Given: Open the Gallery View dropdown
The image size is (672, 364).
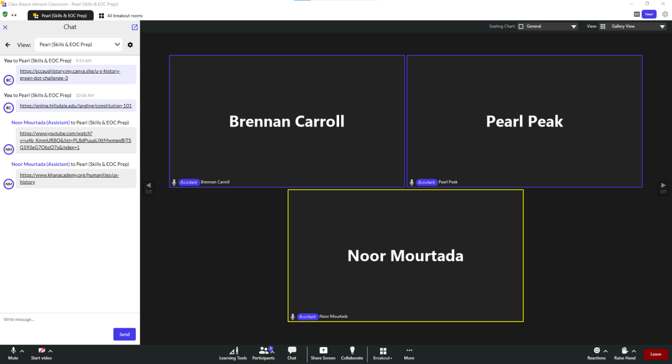Looking at the screenshot, I should click(633, 26).
